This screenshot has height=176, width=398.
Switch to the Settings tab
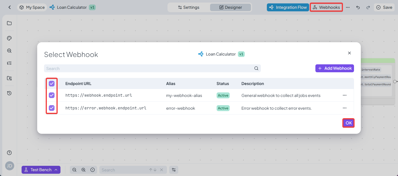point(189,7)
